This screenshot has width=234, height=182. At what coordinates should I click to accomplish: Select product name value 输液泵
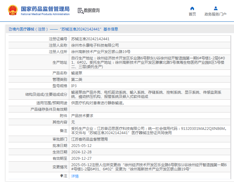click(77, 73)
